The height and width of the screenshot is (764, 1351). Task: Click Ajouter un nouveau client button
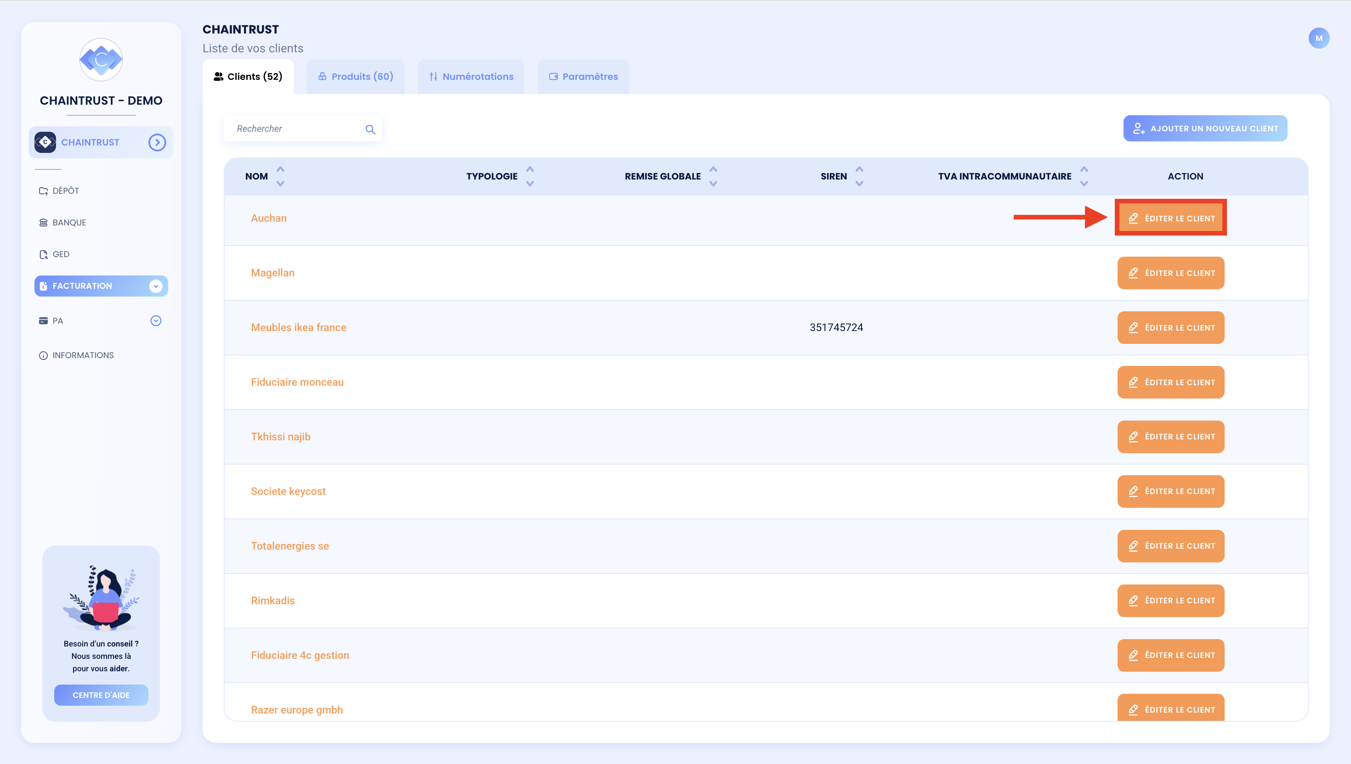pyautogui.click(x=1205, y=129)
